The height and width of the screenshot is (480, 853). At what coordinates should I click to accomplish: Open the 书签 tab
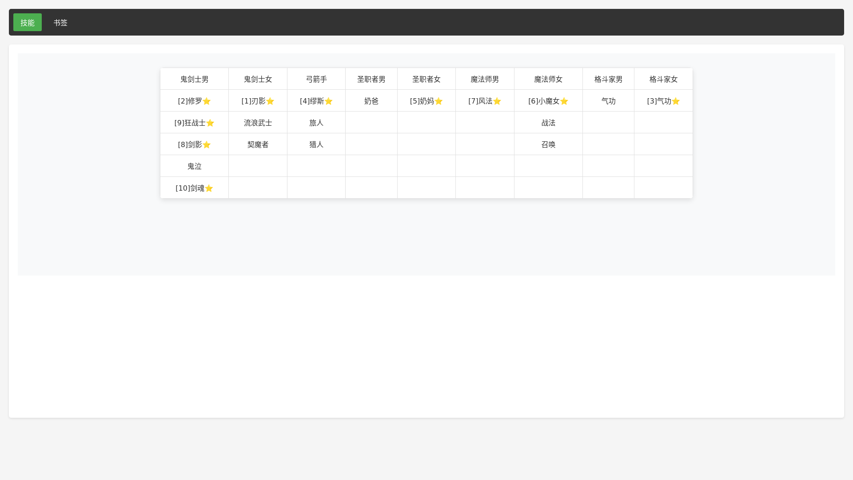pos(60,22)
